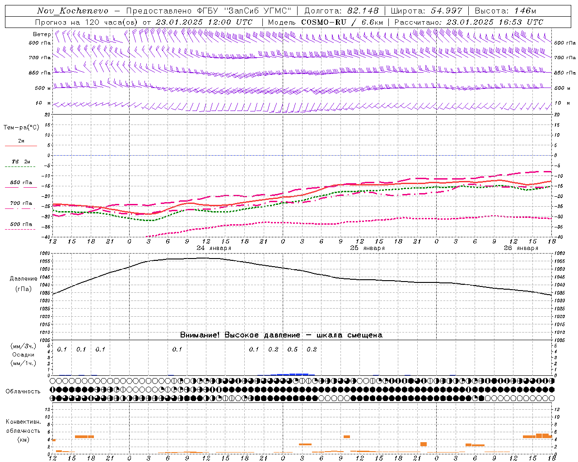Click the 700 гПа temperature legend line
The image size is (578, 462).
pos(21,208)
